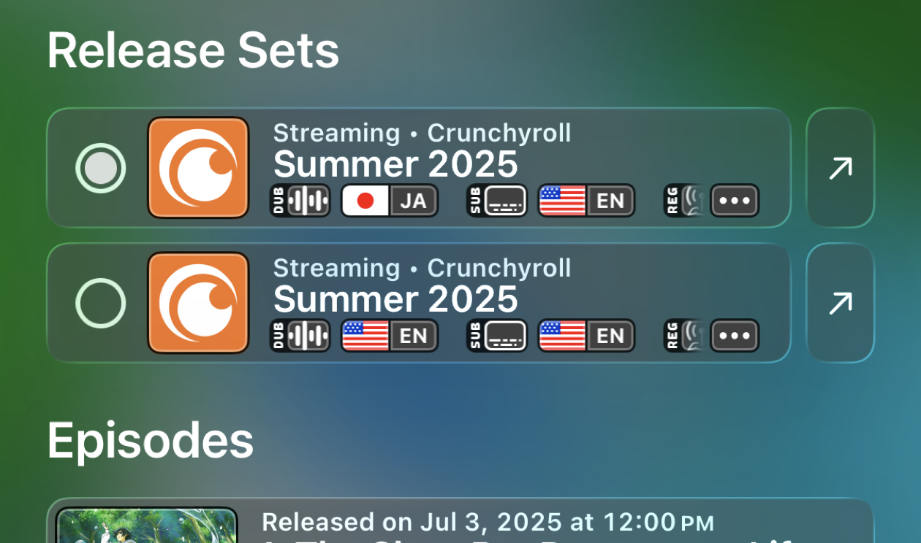Select the radio button for the EN dub release
921x543 pixels.
tap(101, 303)
